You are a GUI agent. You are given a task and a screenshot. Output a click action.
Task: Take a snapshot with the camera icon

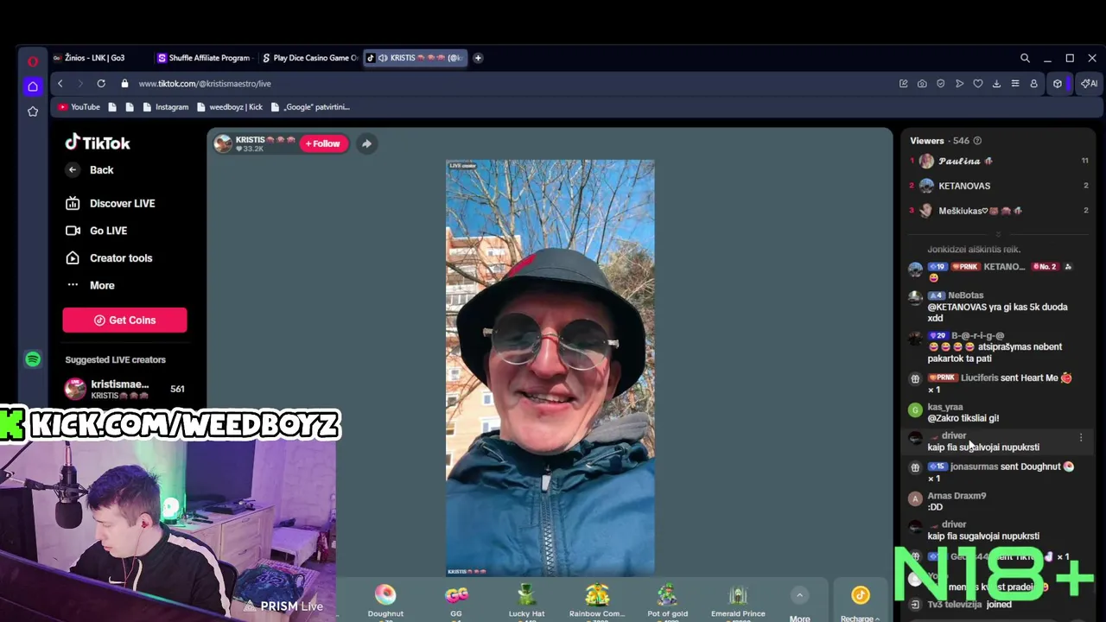[922, 84]
